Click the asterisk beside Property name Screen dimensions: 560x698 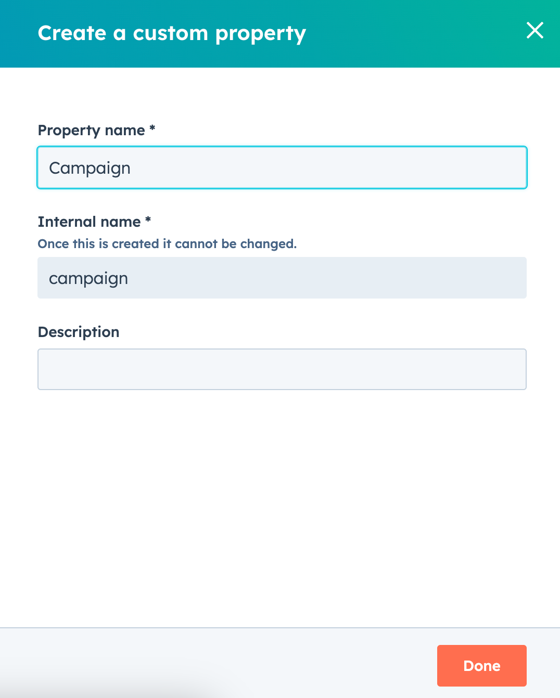(152, 127)
